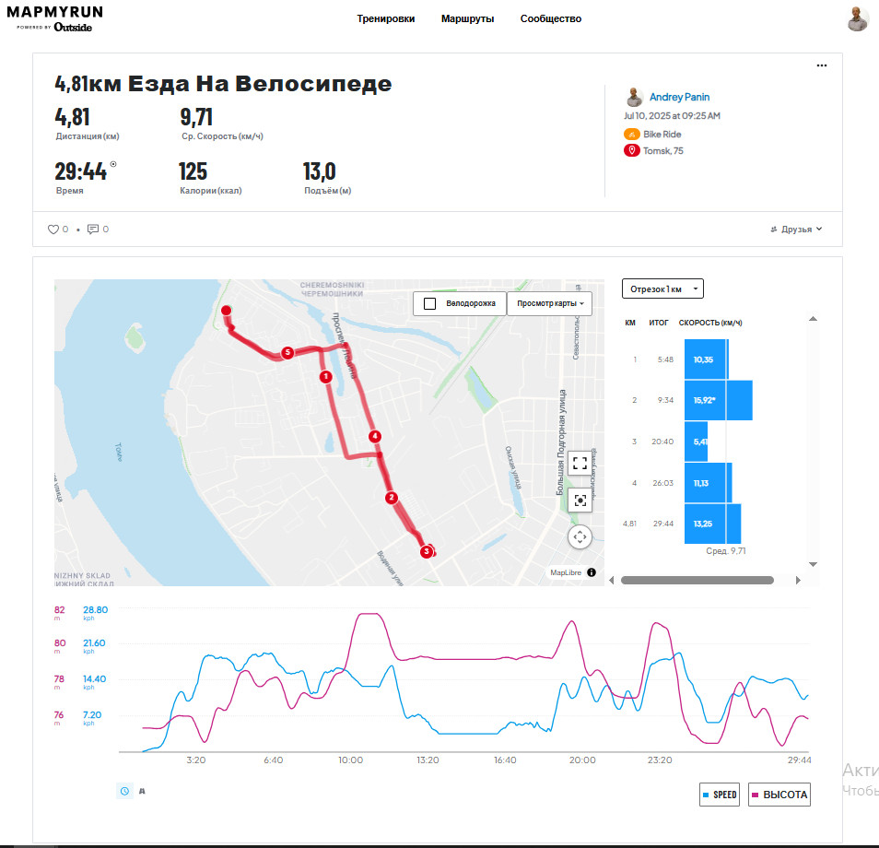Switch chart axis to distance icon
The width and height of the screenshot is (879, 848).
[142, 791]
